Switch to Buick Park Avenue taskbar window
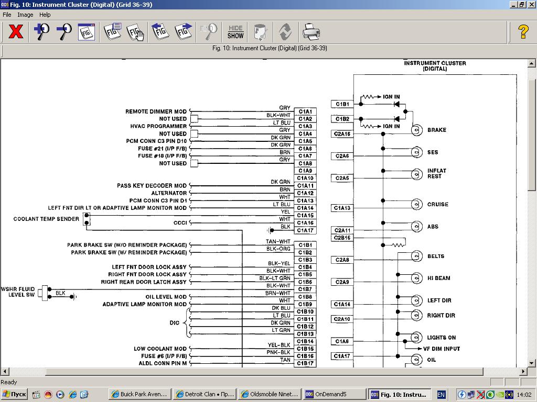Screen dimensions: 537x402 point(139,395)
